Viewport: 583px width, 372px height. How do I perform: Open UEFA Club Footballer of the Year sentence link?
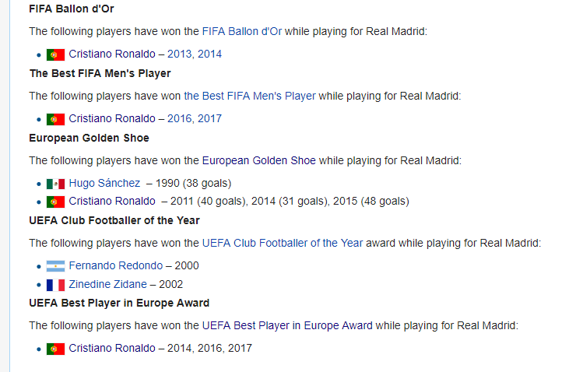pos(283,243)
